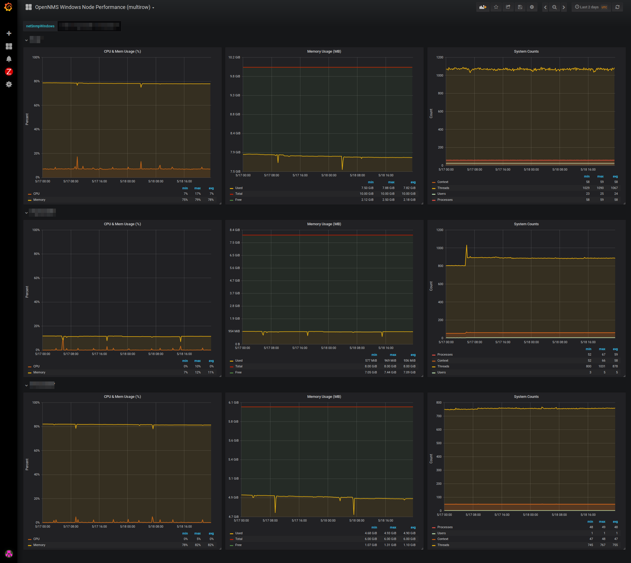Screen dimensions: 631x563
Task: Open the Alerting bell in sidebar
Action: 9,59
